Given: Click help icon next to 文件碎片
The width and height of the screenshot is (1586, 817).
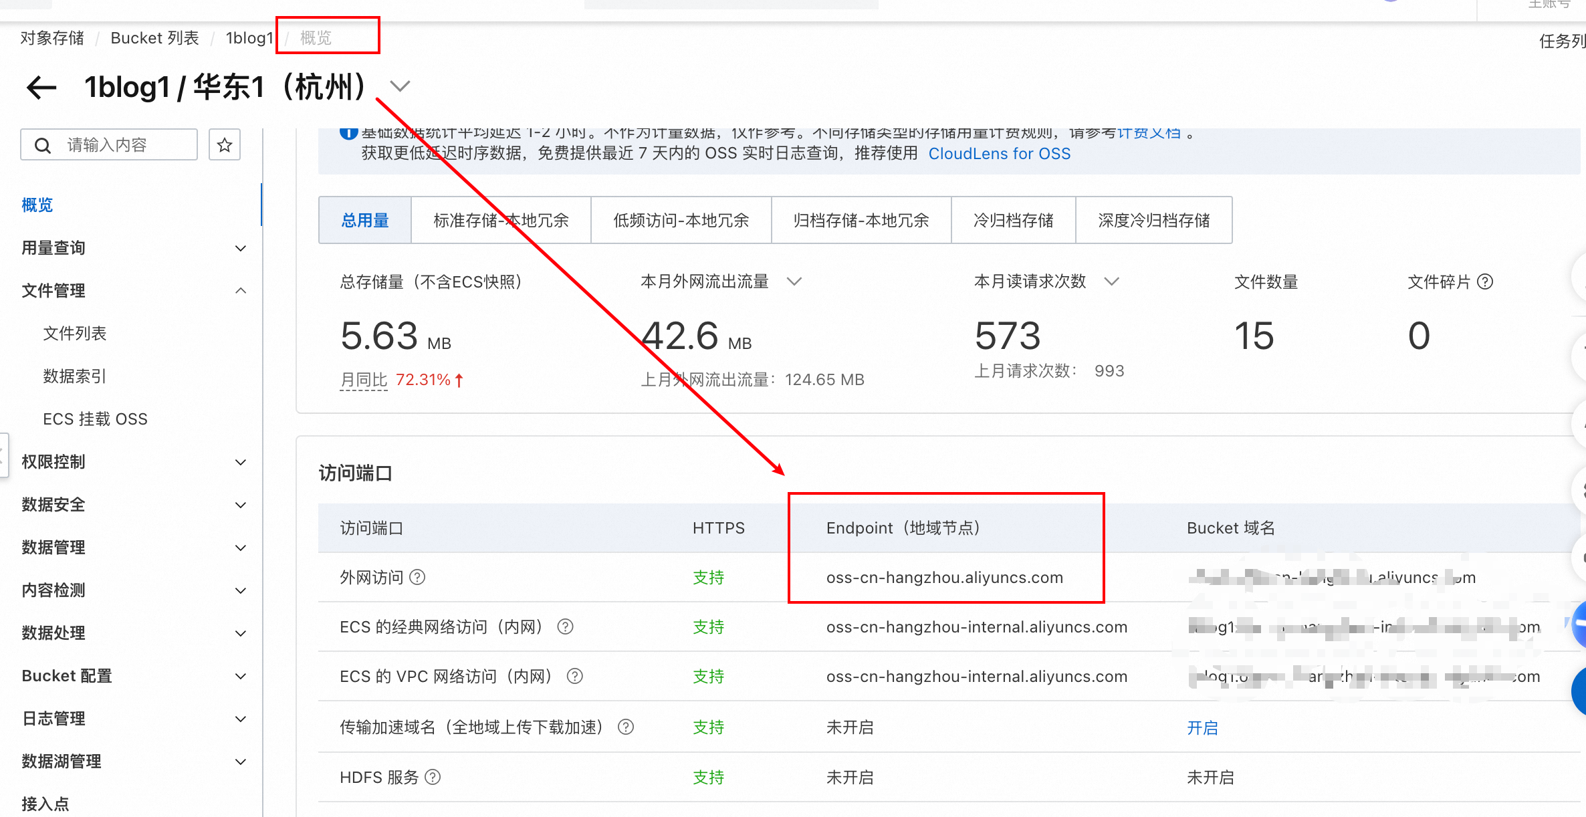Looking at the screenshot, I should coord(1485,281).
